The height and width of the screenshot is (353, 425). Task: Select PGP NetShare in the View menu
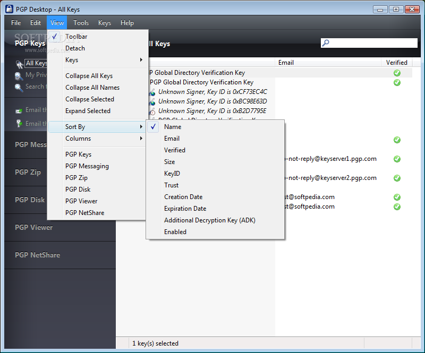point(98,213)
